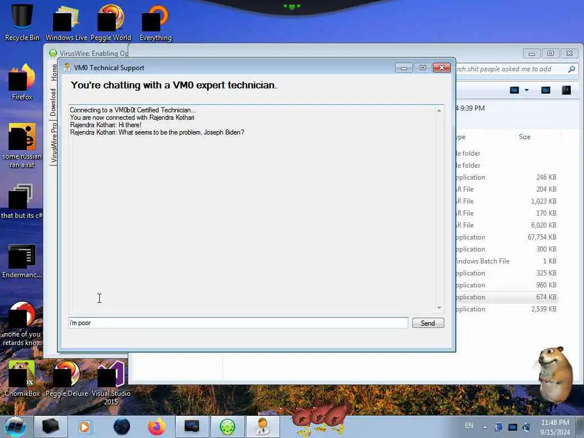Select the file sized 67,754 KB
The height and width of the screenshot is (438, 584).
(506, 237)
